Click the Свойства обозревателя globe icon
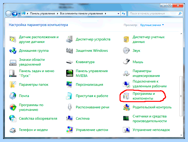This screenshot has height=142, width=188. point(13,118)
